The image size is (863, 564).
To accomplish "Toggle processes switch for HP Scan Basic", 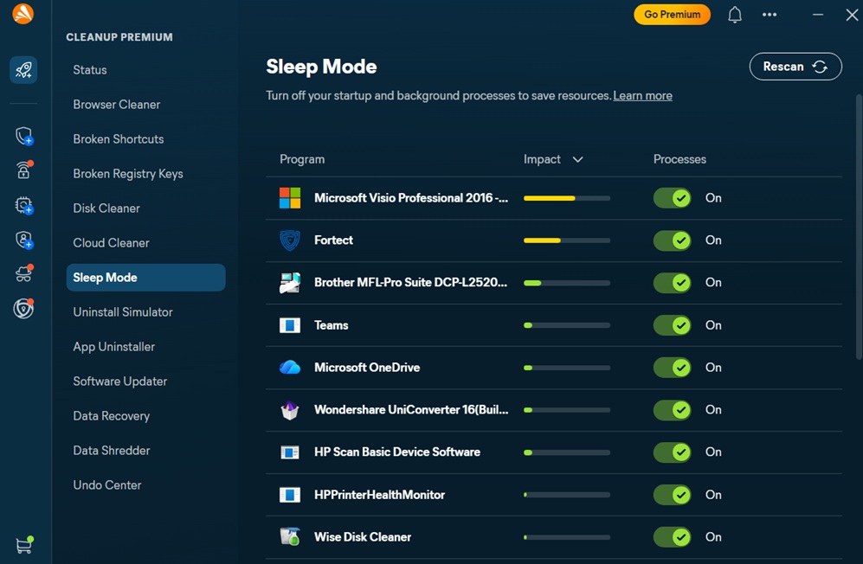I will tap(672, 452).
